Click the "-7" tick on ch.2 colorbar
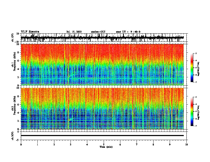Screen dimensions: 210x162 point(196,126)
